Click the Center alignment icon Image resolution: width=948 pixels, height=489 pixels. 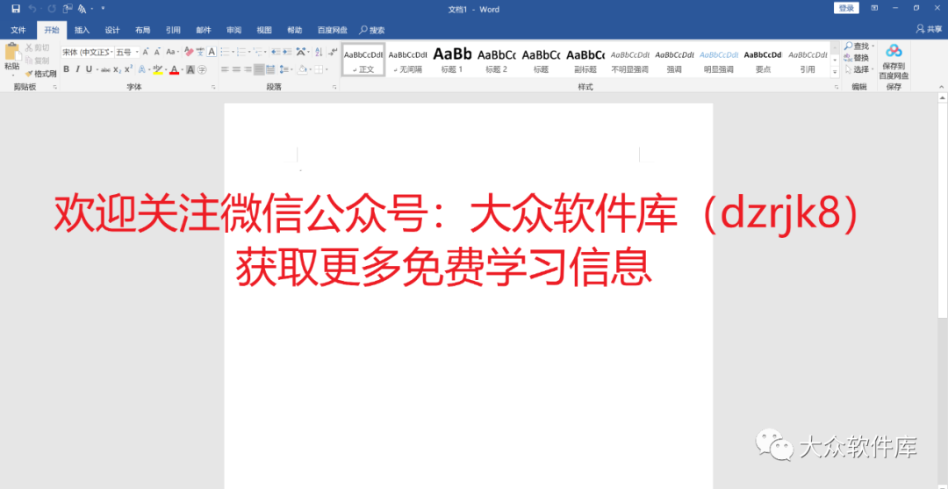pos(236,68)
